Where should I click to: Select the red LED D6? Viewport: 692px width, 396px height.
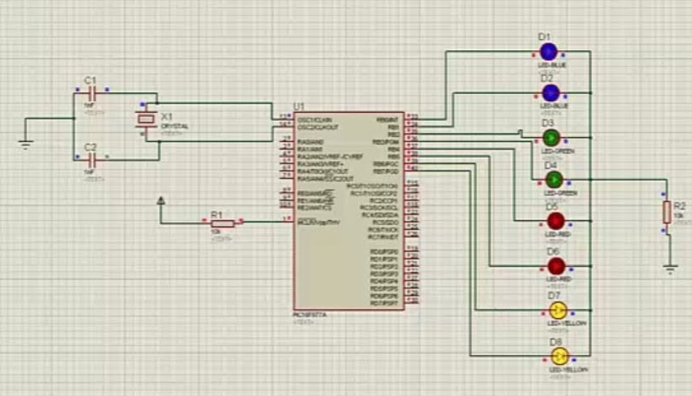[557, 267]
